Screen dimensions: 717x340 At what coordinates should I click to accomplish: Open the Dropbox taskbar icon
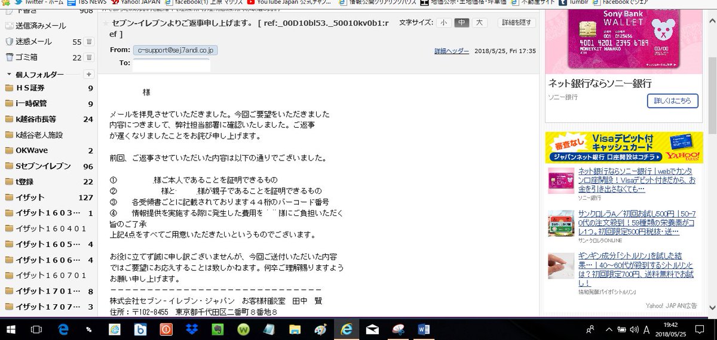[x=192, y=329]
